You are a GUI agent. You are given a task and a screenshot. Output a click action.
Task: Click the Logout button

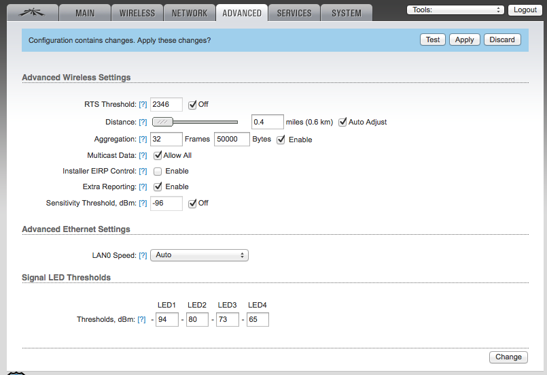525,10
